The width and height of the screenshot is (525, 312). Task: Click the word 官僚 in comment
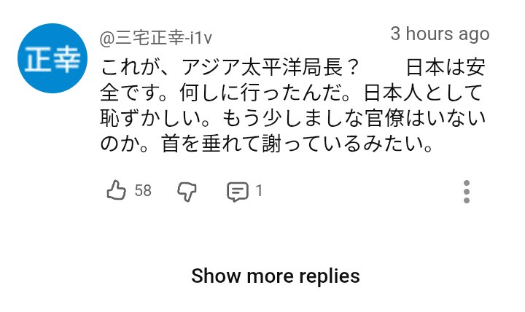pos(385,119)
